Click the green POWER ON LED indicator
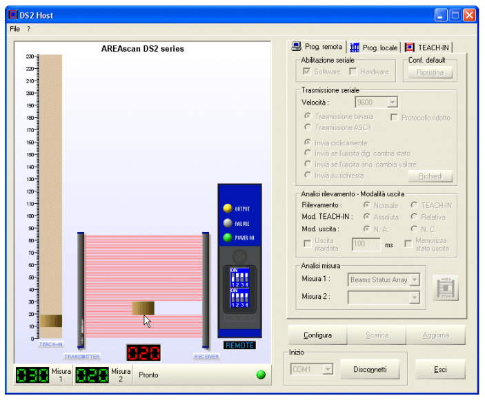485x400 pixels. click(228, 238)
